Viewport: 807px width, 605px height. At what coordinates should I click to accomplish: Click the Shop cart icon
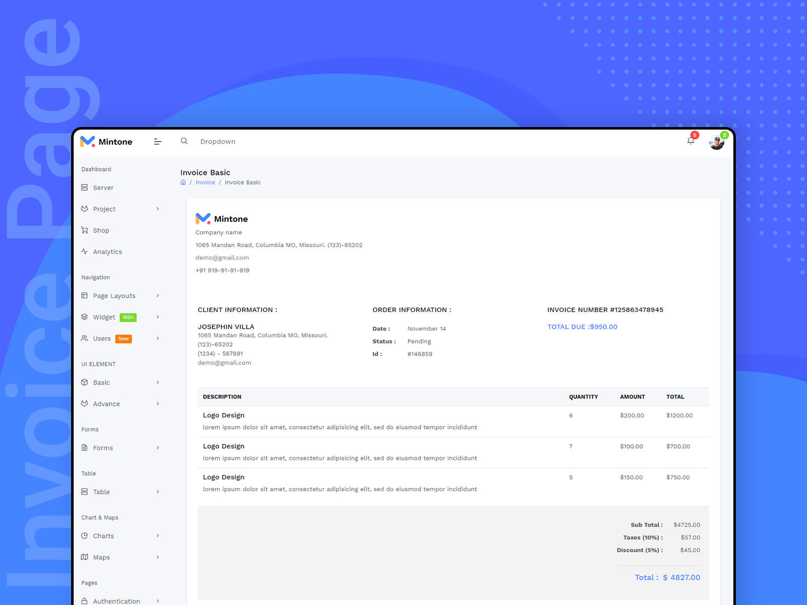[x=84, y=230]
